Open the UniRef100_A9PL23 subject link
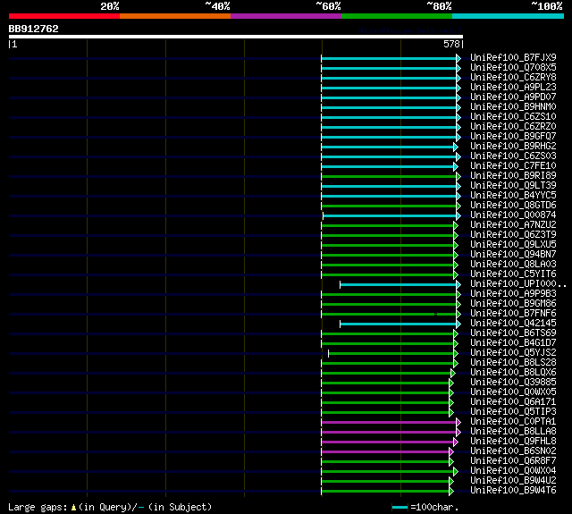This screenshot has height=514, width=572. pyautogui.click(x=513, y=88)
